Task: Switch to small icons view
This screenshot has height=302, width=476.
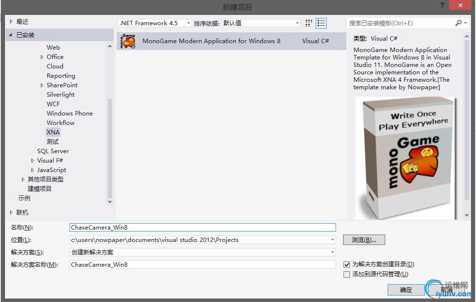Action: point(309,23)
